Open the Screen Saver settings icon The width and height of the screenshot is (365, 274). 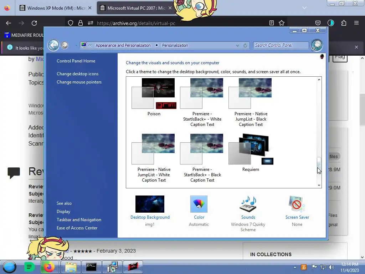coord(297,204)
